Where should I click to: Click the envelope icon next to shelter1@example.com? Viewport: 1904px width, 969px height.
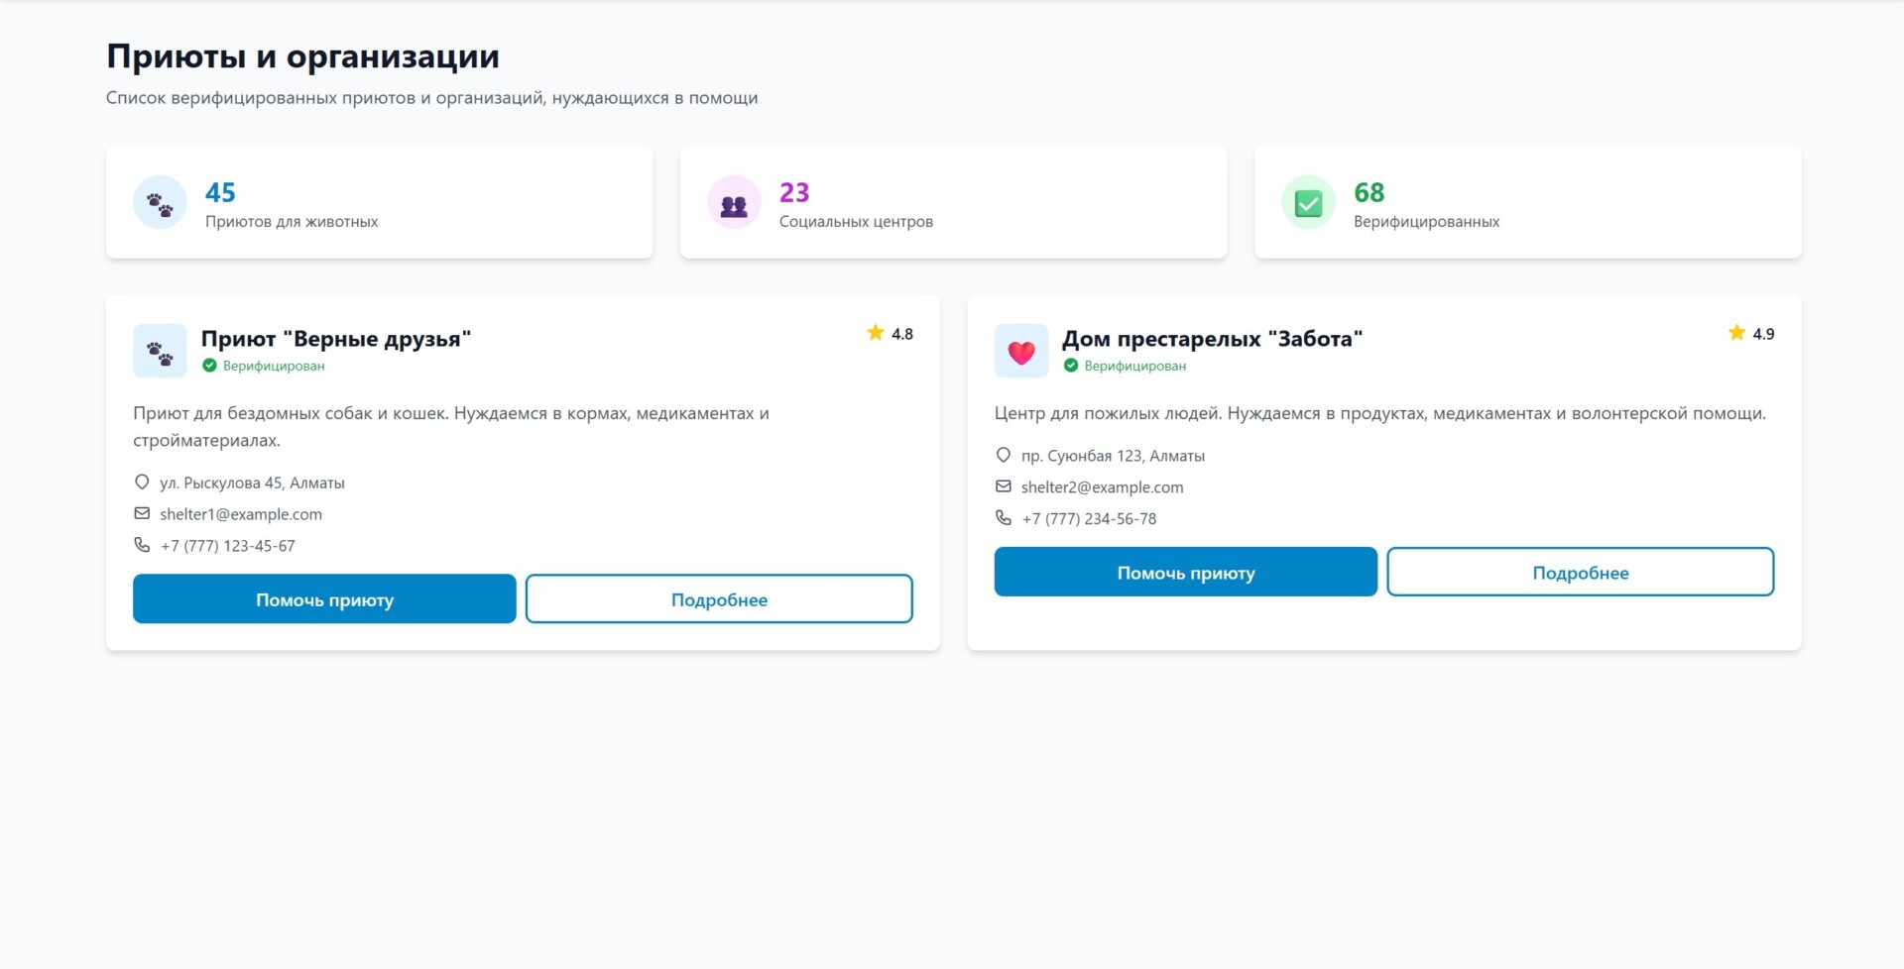(142, 514)
